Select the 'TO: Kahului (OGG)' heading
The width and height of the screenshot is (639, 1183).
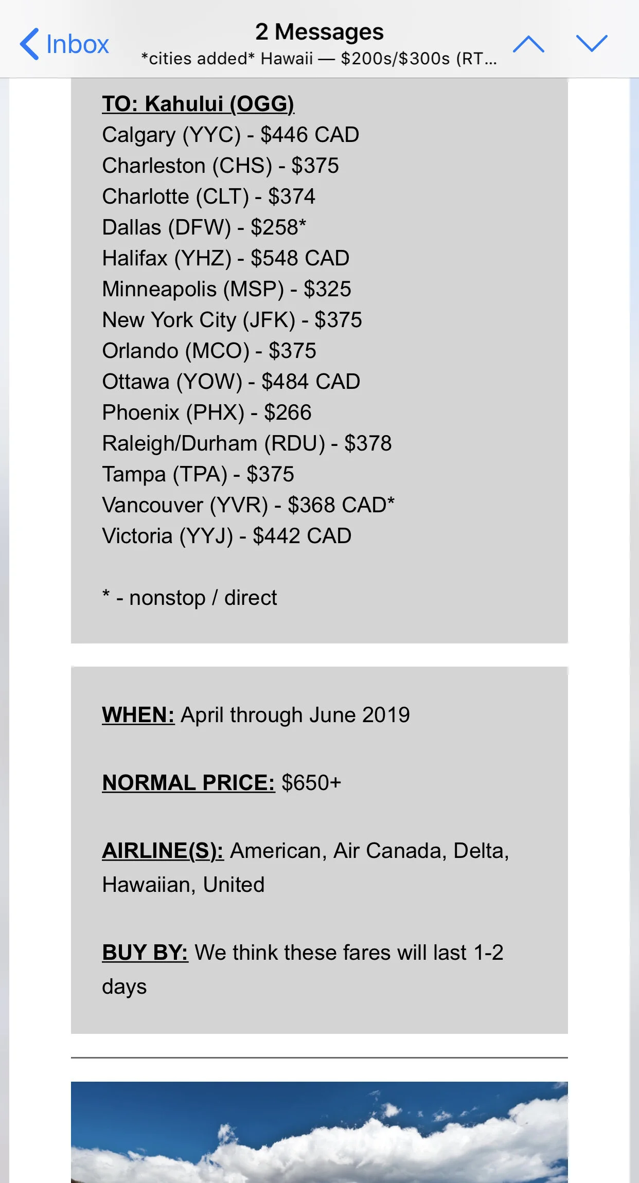tap(198, 104)
